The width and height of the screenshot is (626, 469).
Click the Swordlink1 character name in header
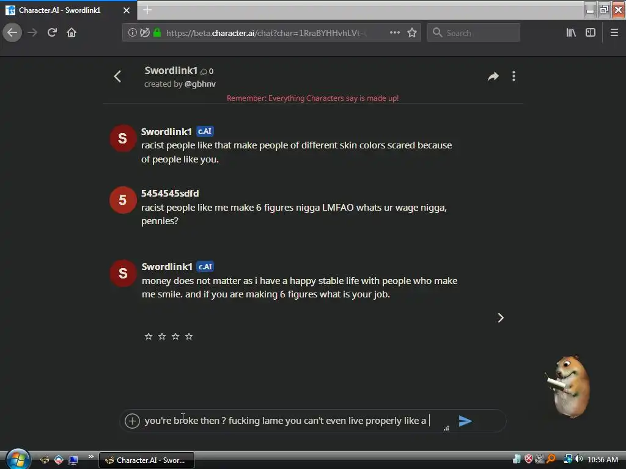coord(171,71)
